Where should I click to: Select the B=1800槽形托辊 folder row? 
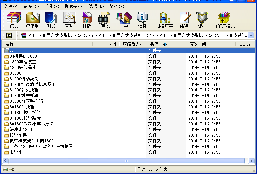129,113
